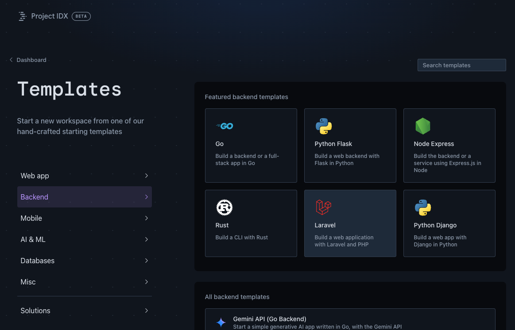Click 'Build a CLI with Rust' description
This screenshot has width=515, height=330.
(241, 238)
